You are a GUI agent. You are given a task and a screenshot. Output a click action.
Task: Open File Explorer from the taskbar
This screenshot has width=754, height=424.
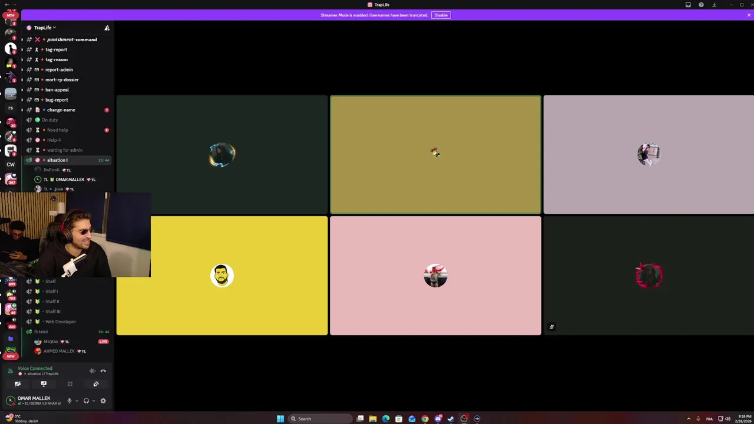coord(373,419)
